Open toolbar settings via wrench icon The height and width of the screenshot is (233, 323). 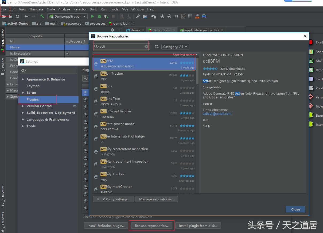pos(138,16)
